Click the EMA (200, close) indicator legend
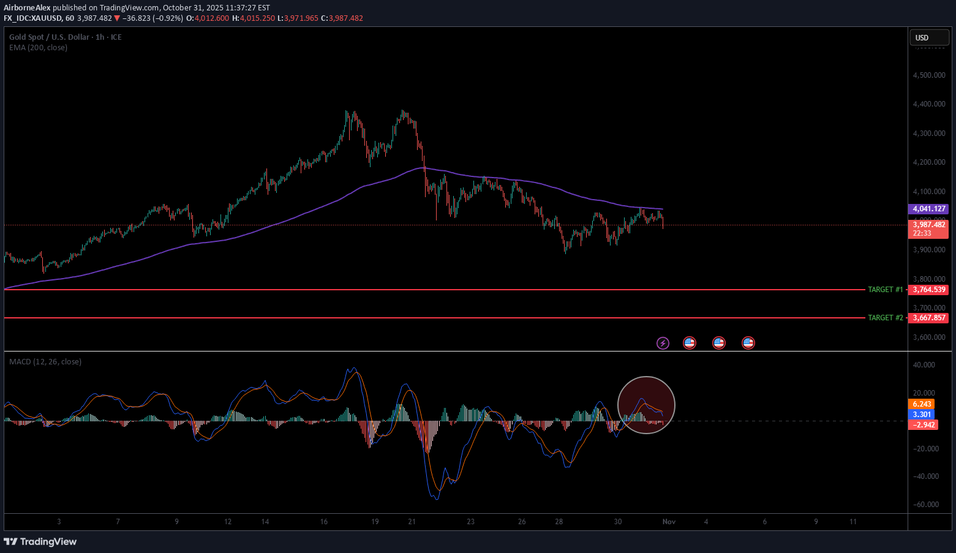The width and height of the screenshot is (956, 553). pos(38,48)
